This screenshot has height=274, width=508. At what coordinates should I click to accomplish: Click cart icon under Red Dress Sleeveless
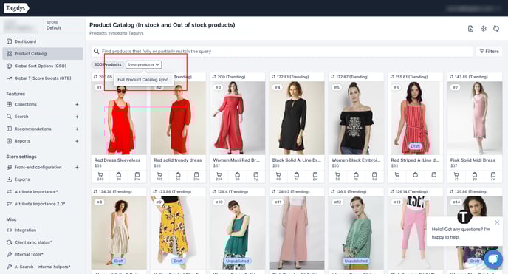click(100, 174)
